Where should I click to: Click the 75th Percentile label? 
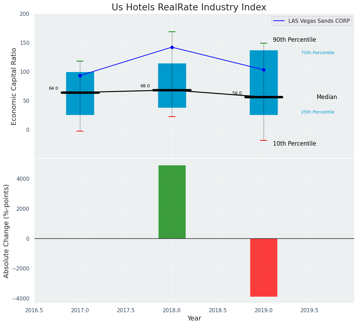pos(317,53)
